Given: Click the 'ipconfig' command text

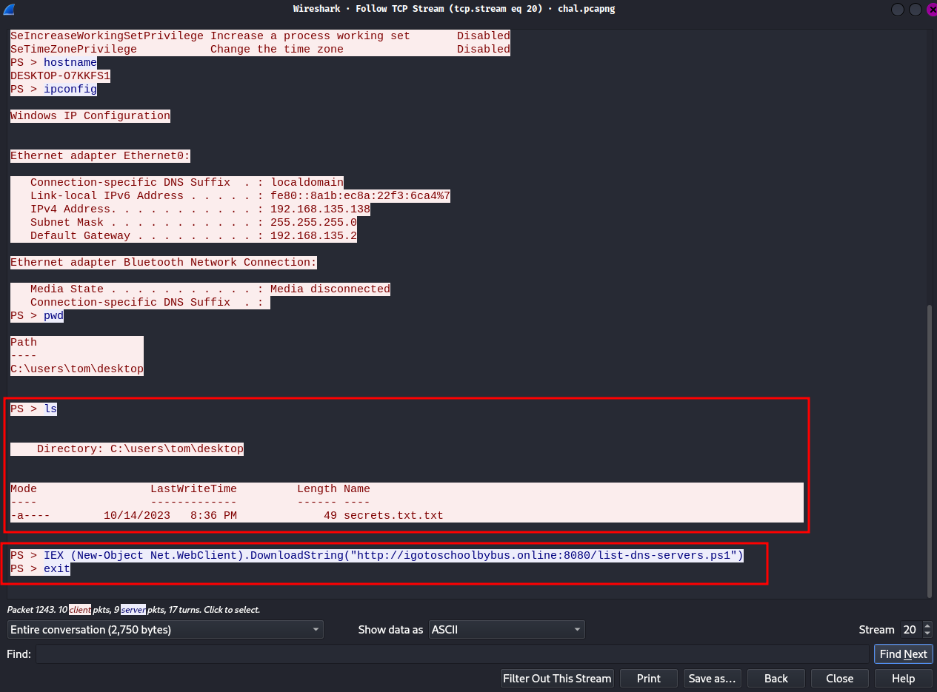Looking at the screenshot, I should pyautogui.click(x=70, y=90).
